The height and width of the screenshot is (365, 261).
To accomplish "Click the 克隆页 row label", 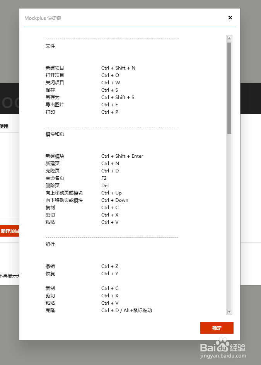I will [52, 171].
